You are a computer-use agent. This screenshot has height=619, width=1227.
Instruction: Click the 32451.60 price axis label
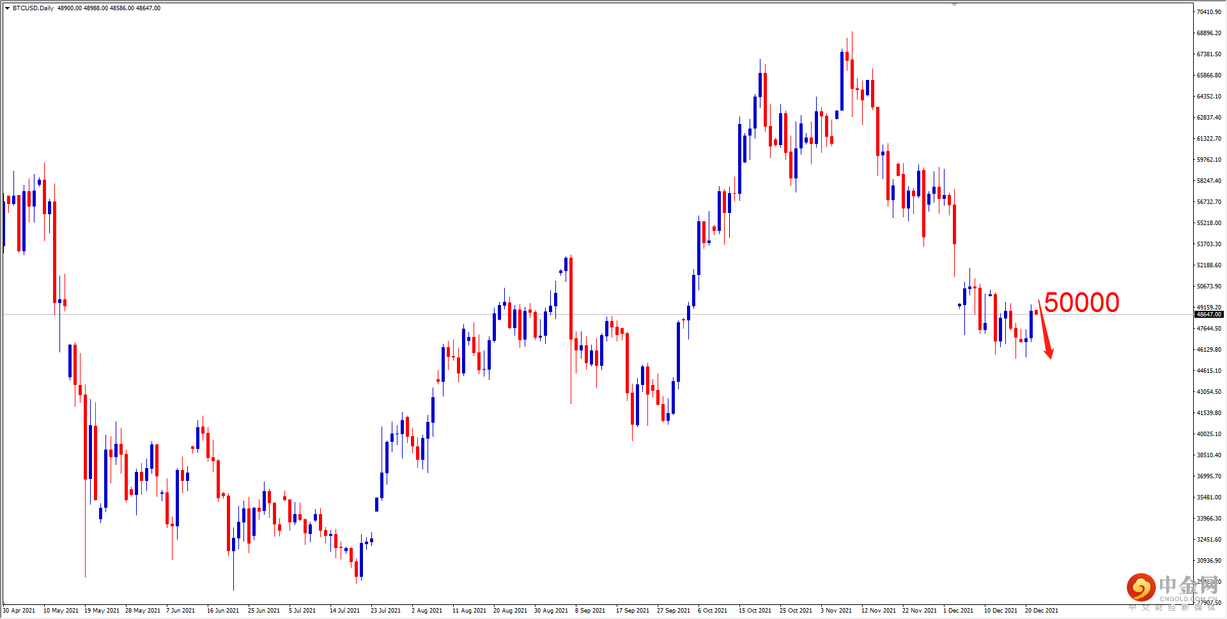point(1209,540)
